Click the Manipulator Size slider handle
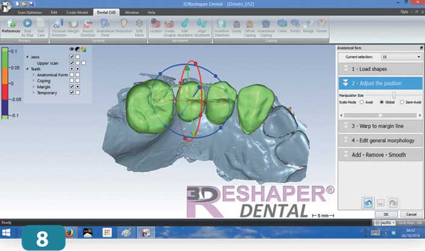This screenshot has height=251, width=425. click(394, 95)
